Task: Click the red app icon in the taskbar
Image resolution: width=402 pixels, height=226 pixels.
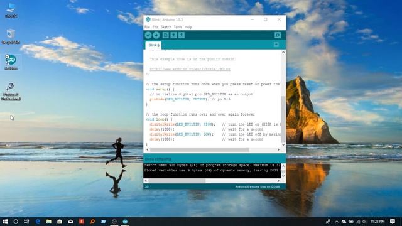Action: [x=82, y=222]
